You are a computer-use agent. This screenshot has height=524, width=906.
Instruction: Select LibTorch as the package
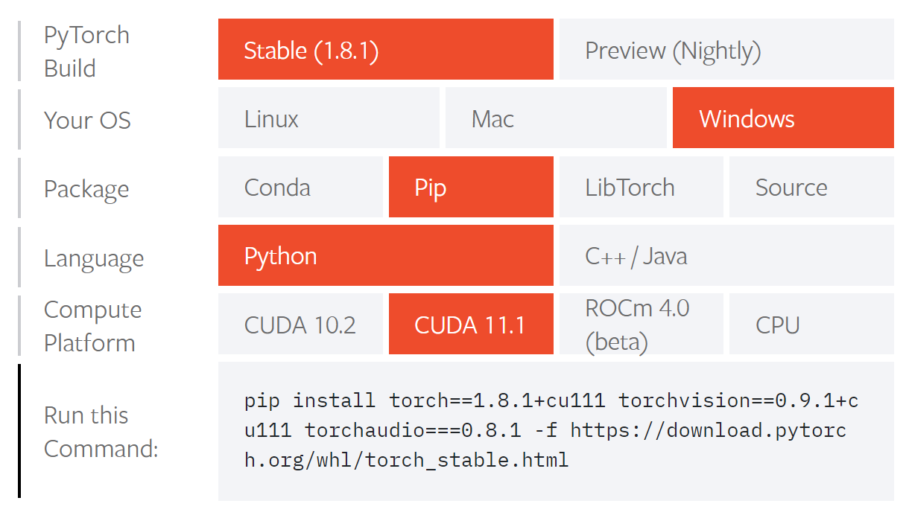[x=641, y=187]
